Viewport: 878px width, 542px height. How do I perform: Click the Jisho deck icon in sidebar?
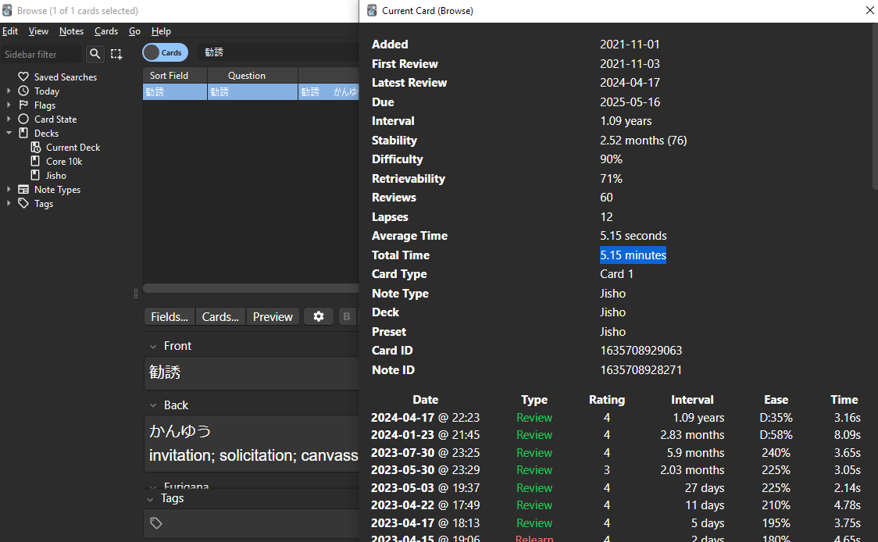coord(35,175)
